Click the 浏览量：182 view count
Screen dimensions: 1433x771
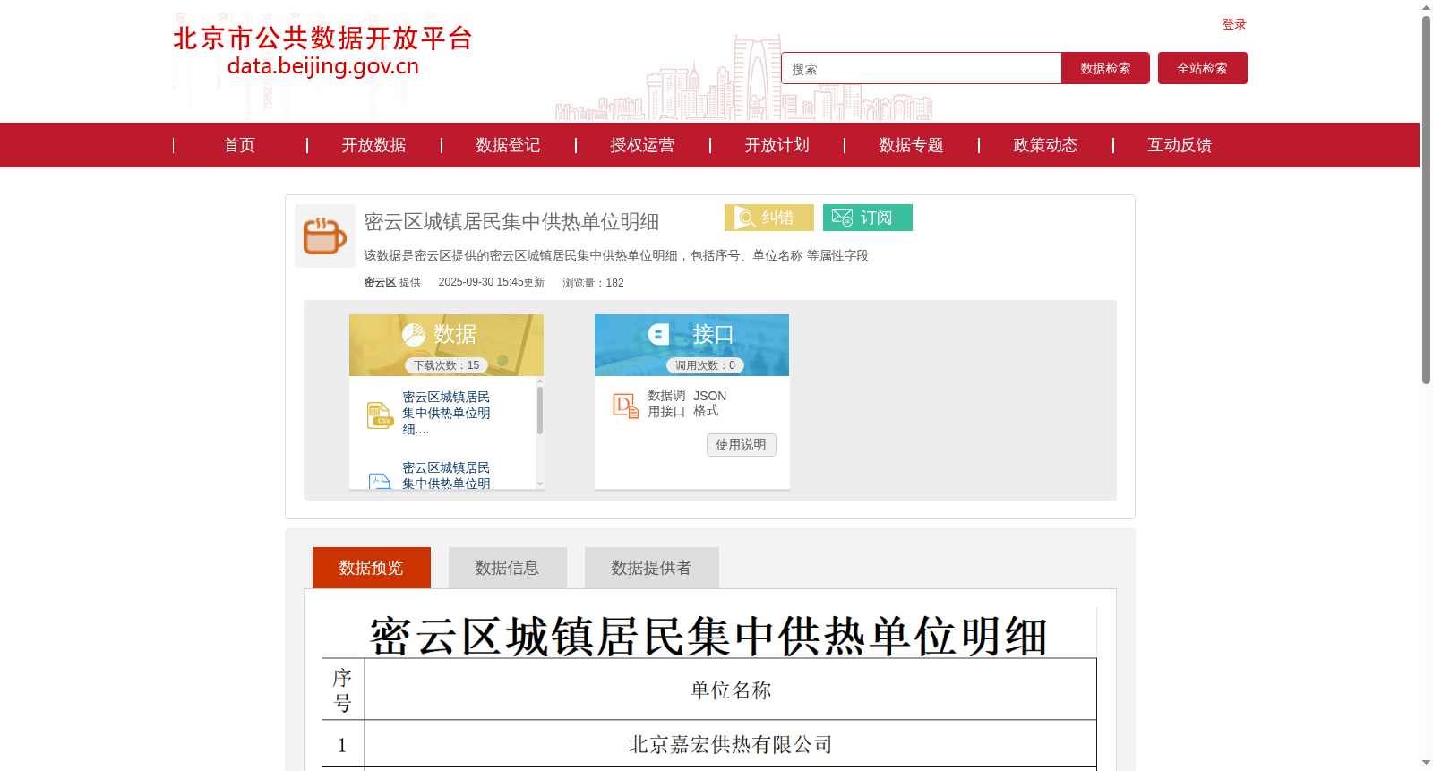[x=593, y=283]
